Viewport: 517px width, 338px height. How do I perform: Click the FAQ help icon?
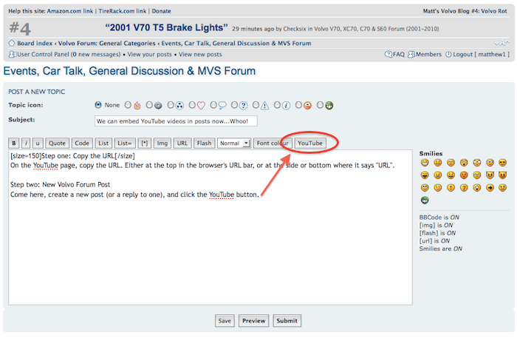click(x=388, y=55)
